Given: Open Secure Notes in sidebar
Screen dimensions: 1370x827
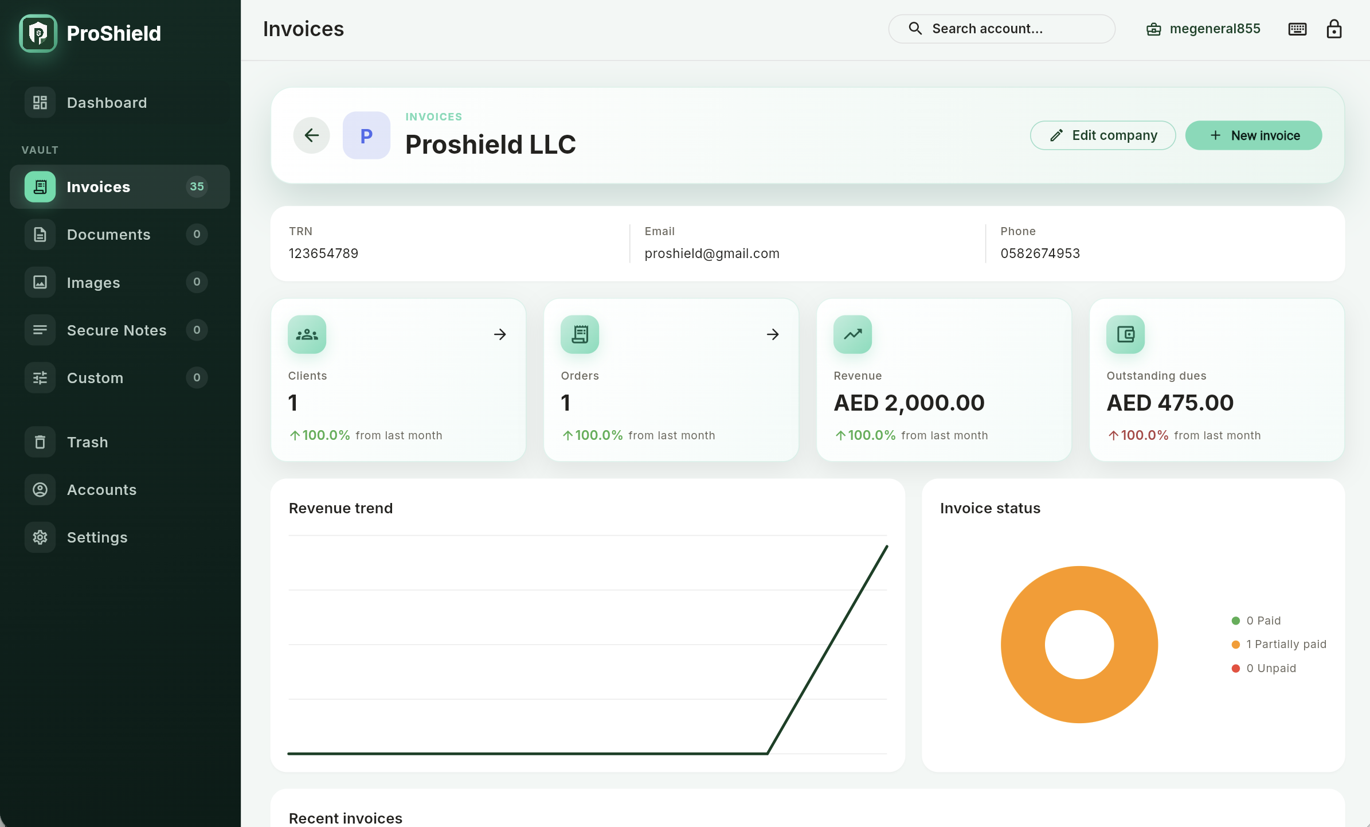Looking at the screenshot, I should click(x=120, y=330).
